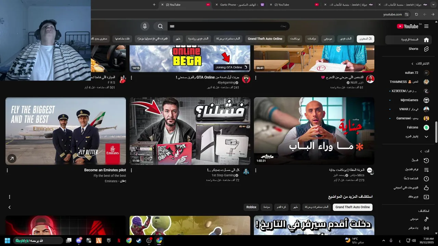Select the Grand Theft Auto Online topic chip below
This screenshot has width=438, height=246.
(x=352, y=207)
